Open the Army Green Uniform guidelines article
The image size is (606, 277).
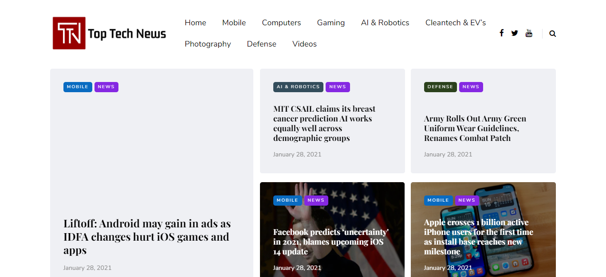point(475,128)
